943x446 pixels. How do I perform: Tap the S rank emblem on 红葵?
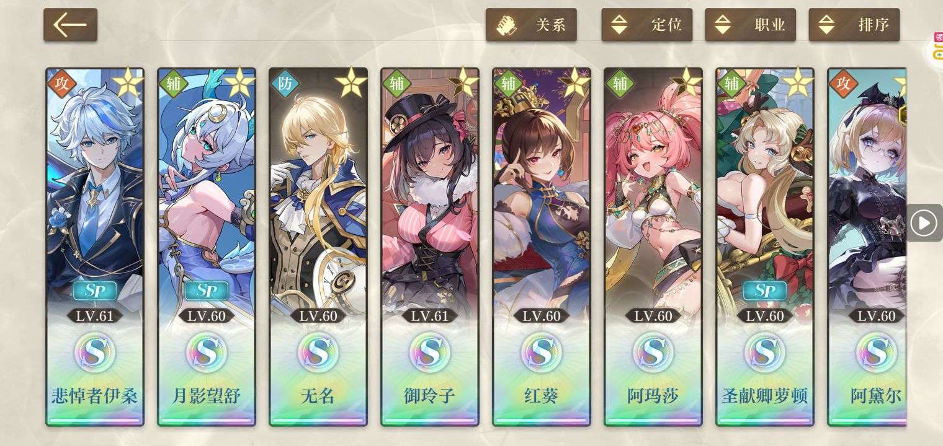tap(542, 352)
